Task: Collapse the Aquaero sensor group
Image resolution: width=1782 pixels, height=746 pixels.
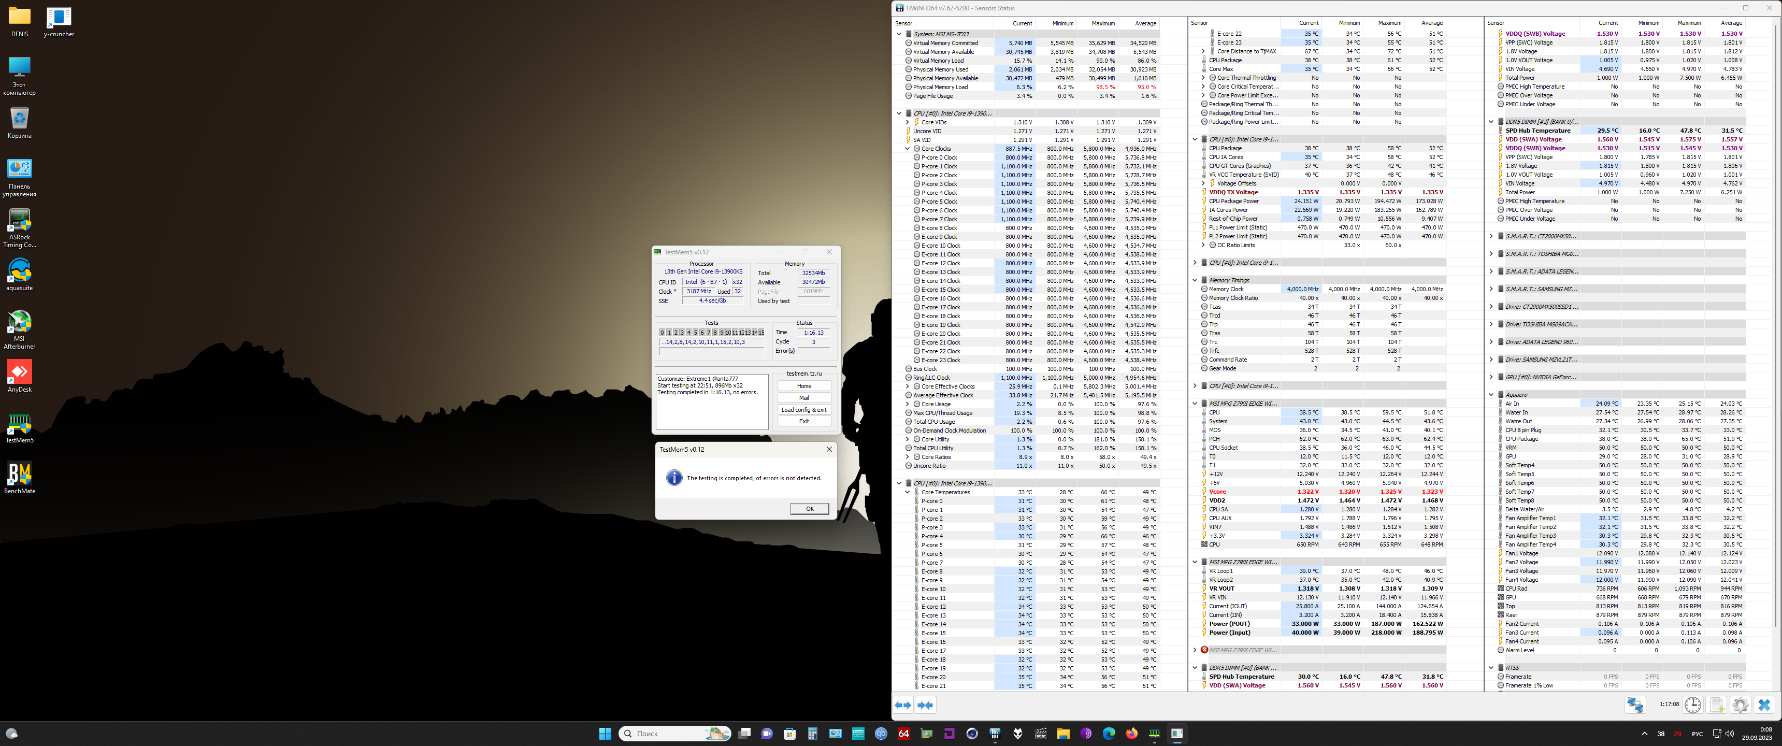Action: (x=1491, y=394)
